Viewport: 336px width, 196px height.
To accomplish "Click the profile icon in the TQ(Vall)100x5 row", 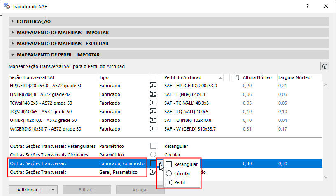I will pos(153,112).
